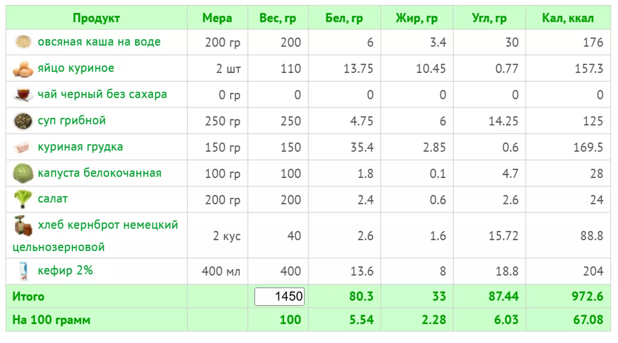The width and height of the screenshot is (618, 343).
Task: Click the kefir carton icon
Action: click(x=23, y=271)
